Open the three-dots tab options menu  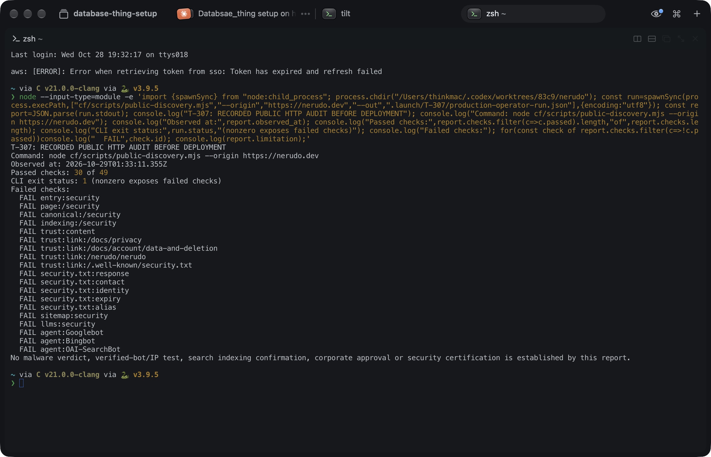pos(305,14)
